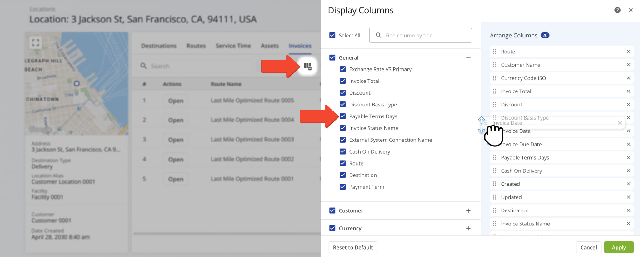
Task: Click the Find column by title field
Action: pos(420,35)
